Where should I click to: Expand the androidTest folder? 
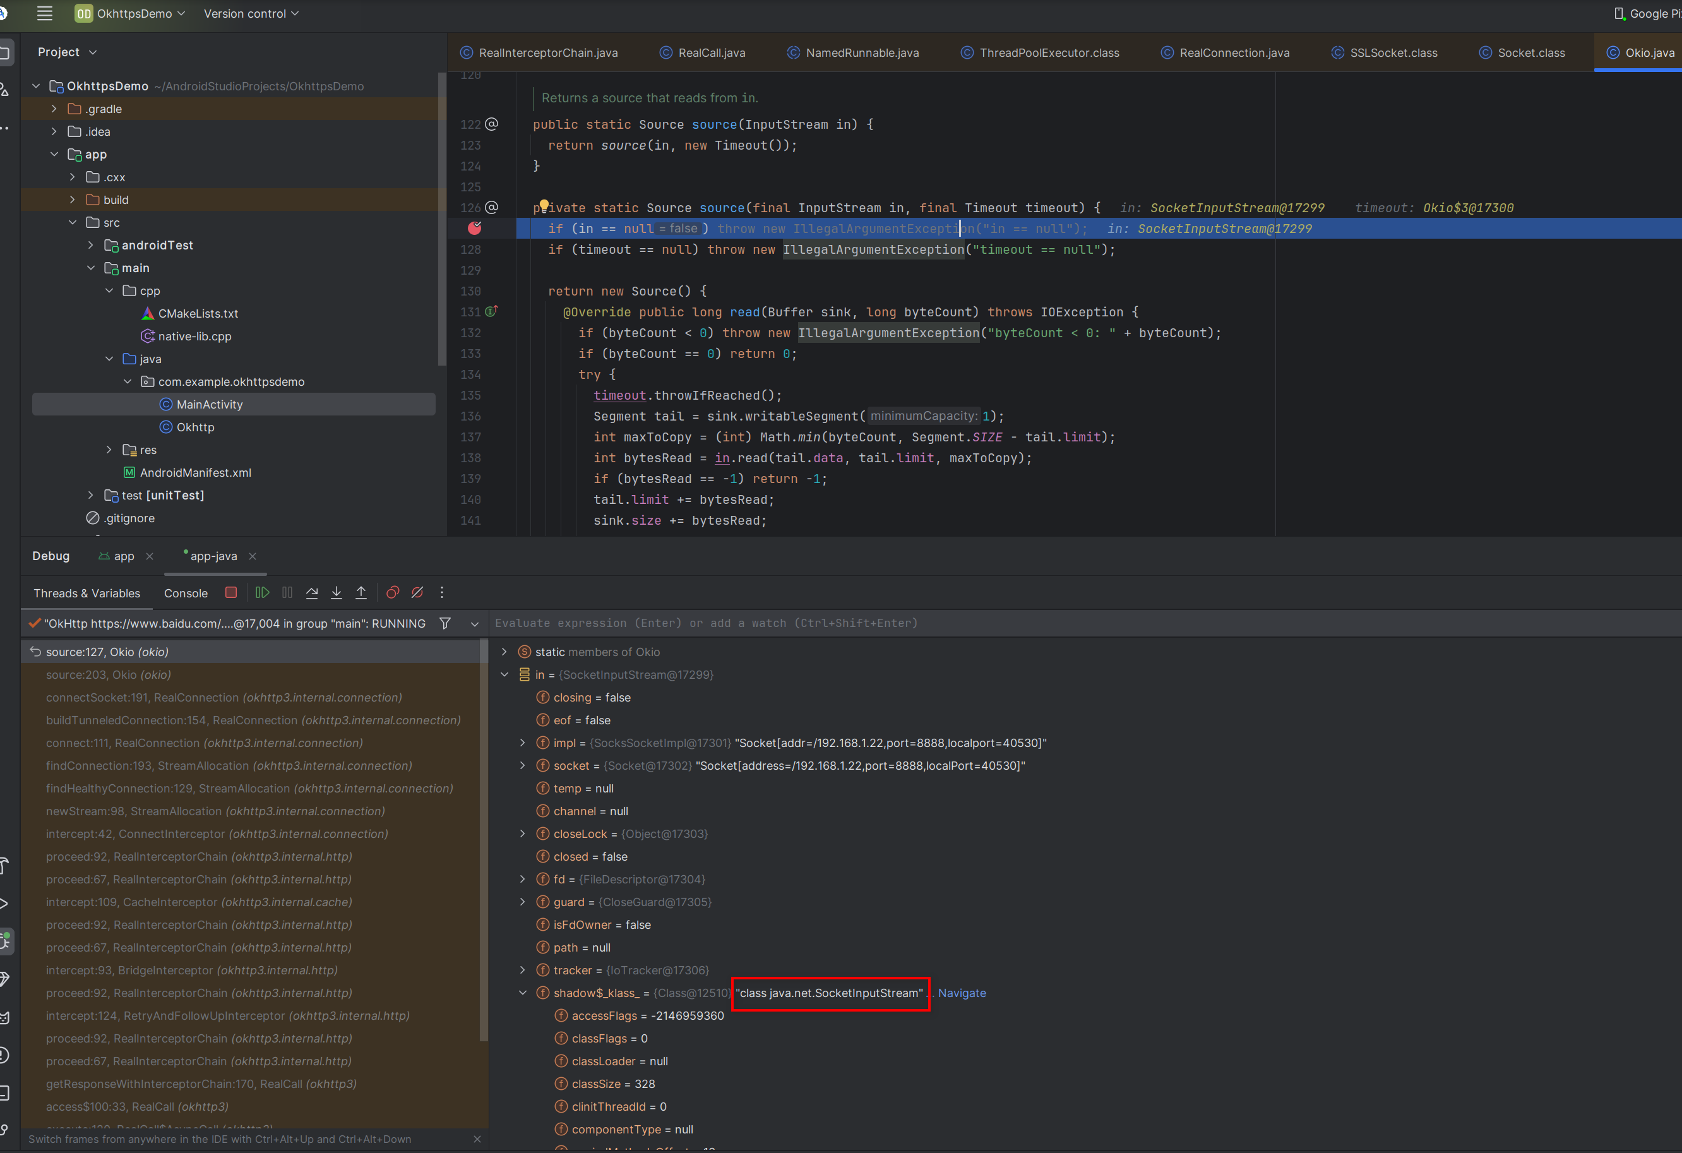90,244
